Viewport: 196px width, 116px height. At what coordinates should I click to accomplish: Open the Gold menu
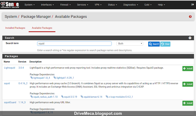148,5
